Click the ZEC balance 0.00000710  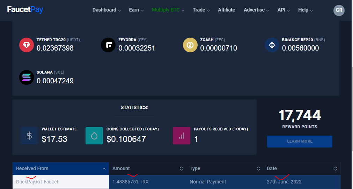click(x=219, y=48)
